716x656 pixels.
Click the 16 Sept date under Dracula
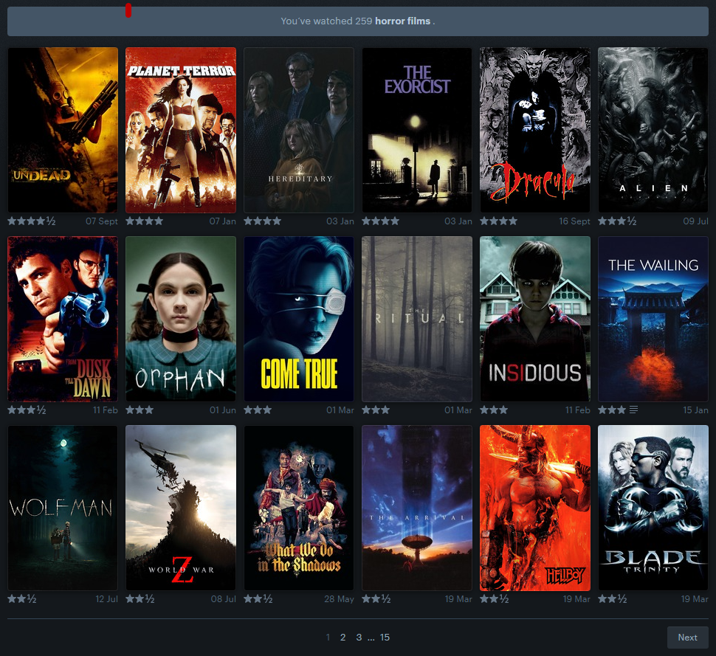(x=574, y=221)
